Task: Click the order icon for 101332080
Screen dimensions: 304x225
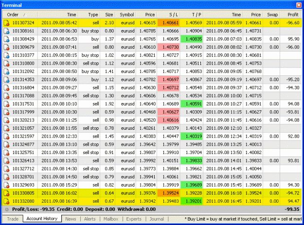Action: [6, 201]
